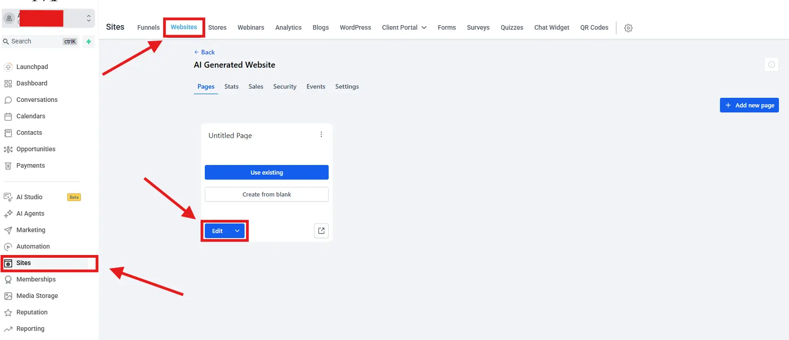Click the Dashboard grid icon
Screen dimensions: 789x340
click(8, 84)
